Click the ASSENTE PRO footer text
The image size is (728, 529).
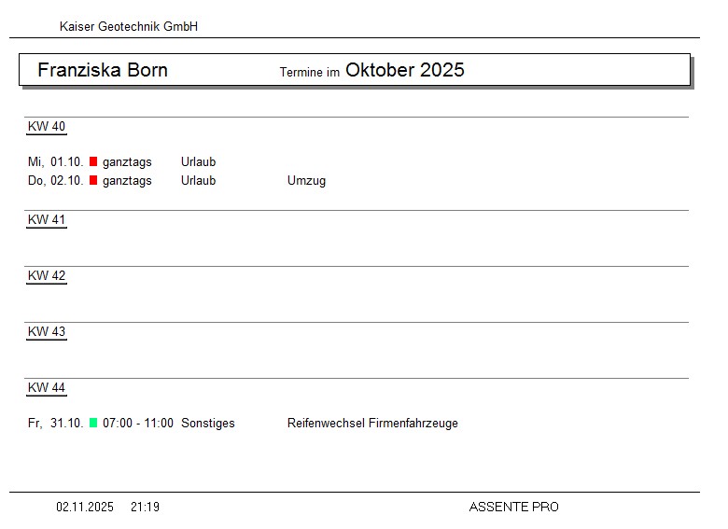[513, 507]
